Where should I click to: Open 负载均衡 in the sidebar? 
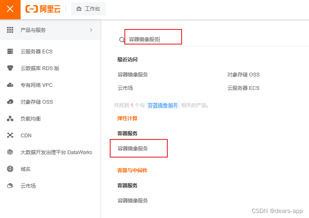pos(31,119)
